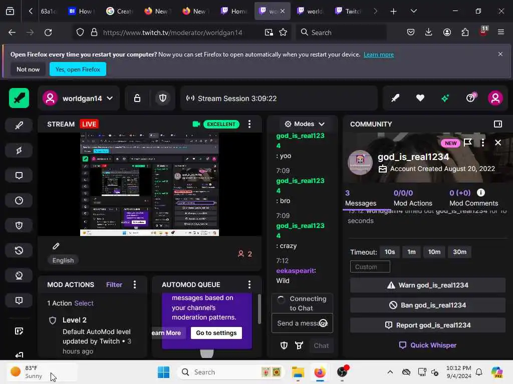513x384 pixels.
Task: Click the pencil edit stream info icon
Action: click(56, 246)
